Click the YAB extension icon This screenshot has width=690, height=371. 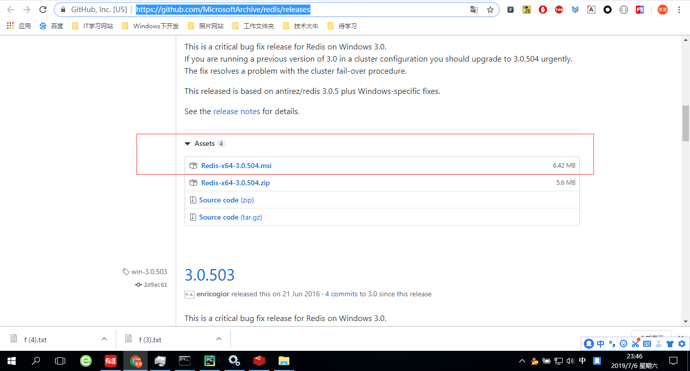pos(559,9)
